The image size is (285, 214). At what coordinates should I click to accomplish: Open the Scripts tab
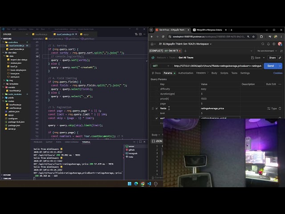tap(224, 73)
